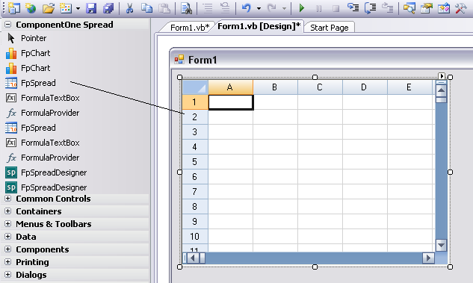The width and height of the screenshot is (473, 283).
Task: Click the Open File folder icon
Action: pos(49,8)
